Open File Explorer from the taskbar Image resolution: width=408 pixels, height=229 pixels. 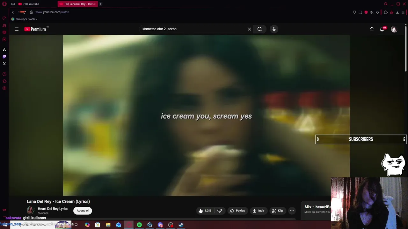(x=108, y=225)
